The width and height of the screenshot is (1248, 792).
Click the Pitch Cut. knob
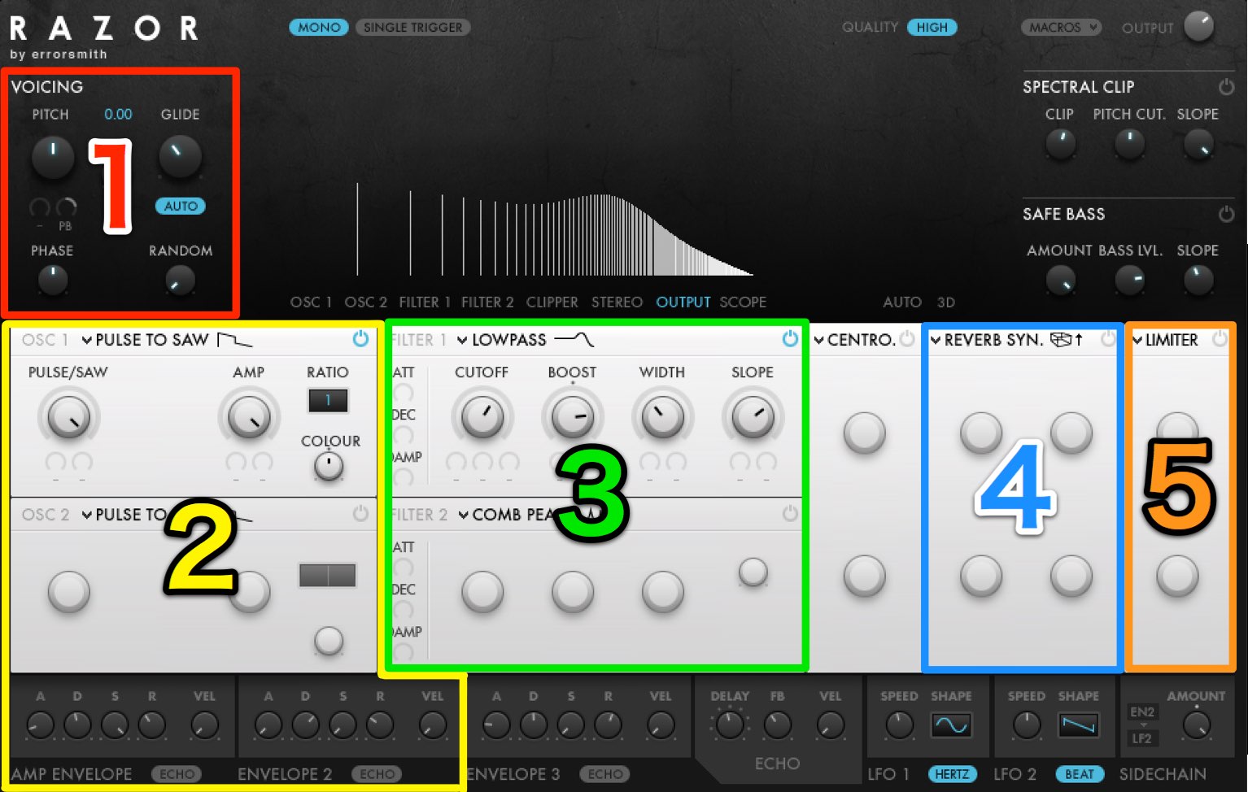(1129, 144)
